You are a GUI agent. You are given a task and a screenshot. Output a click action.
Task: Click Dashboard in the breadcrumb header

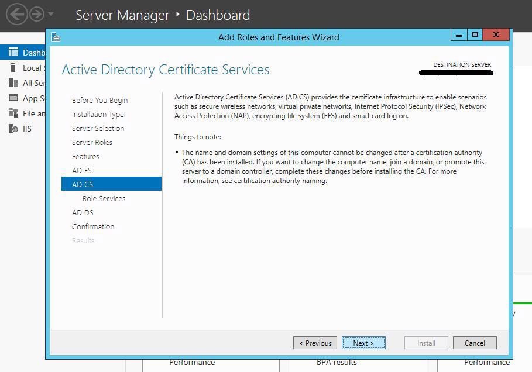click(x=218, y=15)
